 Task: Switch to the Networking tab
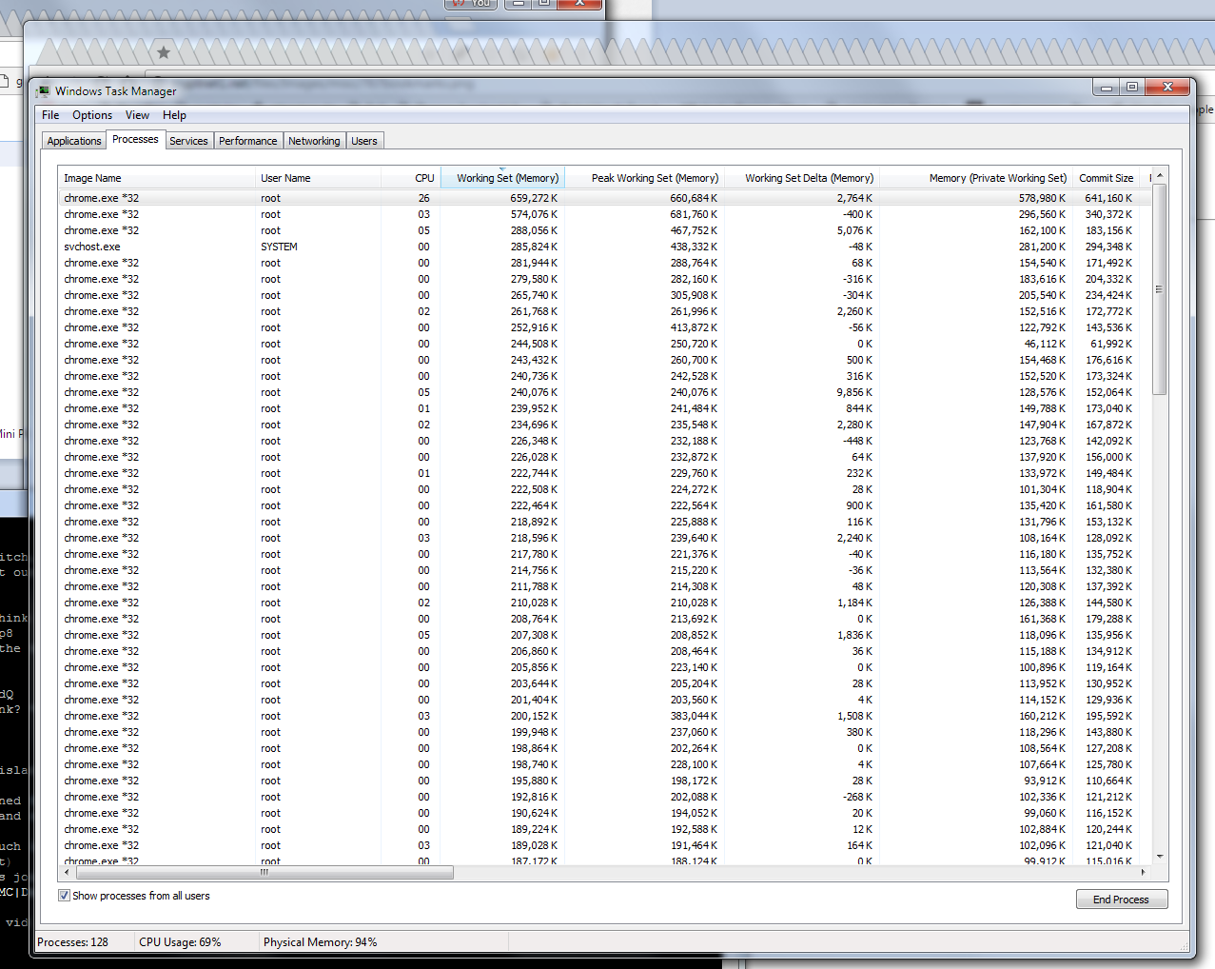pos(314,141)
